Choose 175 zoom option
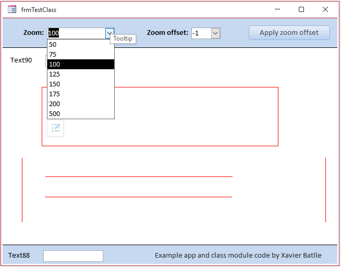This screenshot has width=341, height=267. (81, 94)
